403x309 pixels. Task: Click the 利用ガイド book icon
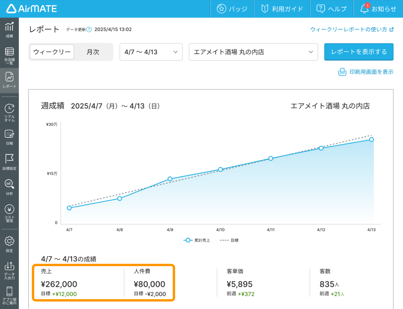[265, 9]
